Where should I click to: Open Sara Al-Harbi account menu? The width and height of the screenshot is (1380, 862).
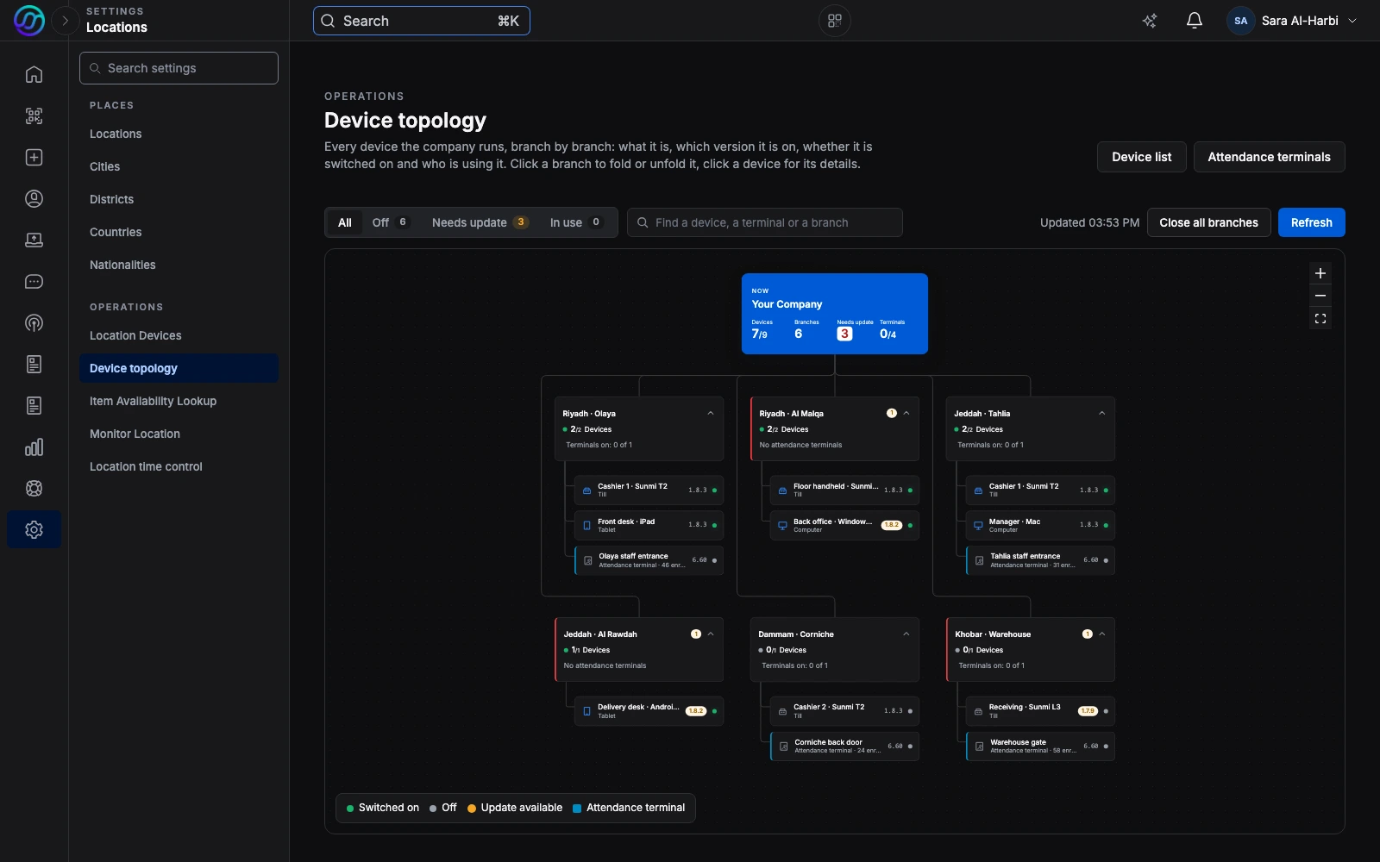point(1292,21)
